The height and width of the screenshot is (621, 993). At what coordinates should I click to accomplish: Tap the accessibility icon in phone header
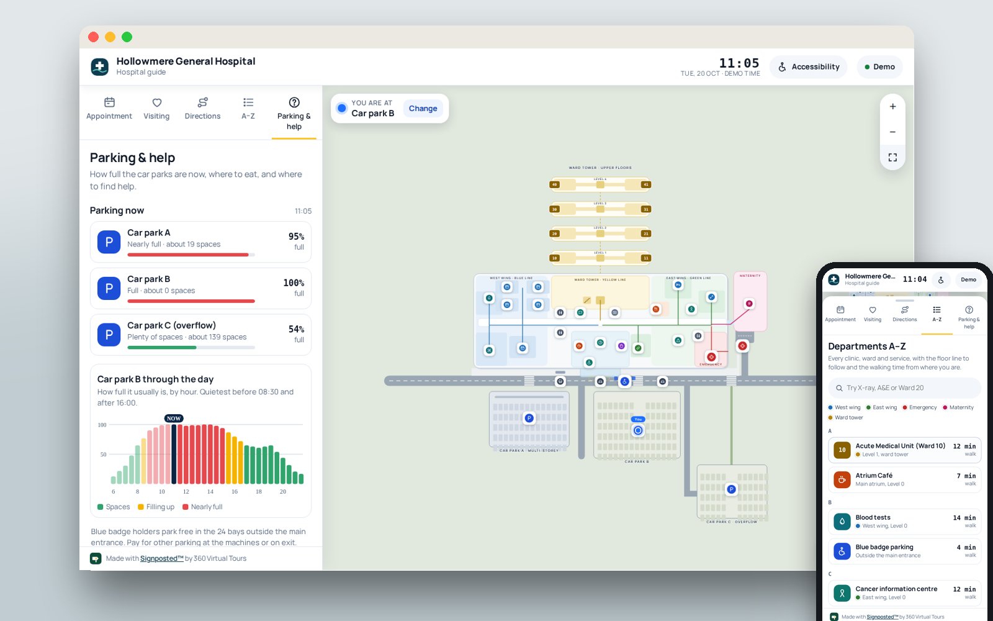(x=941, y=280)
